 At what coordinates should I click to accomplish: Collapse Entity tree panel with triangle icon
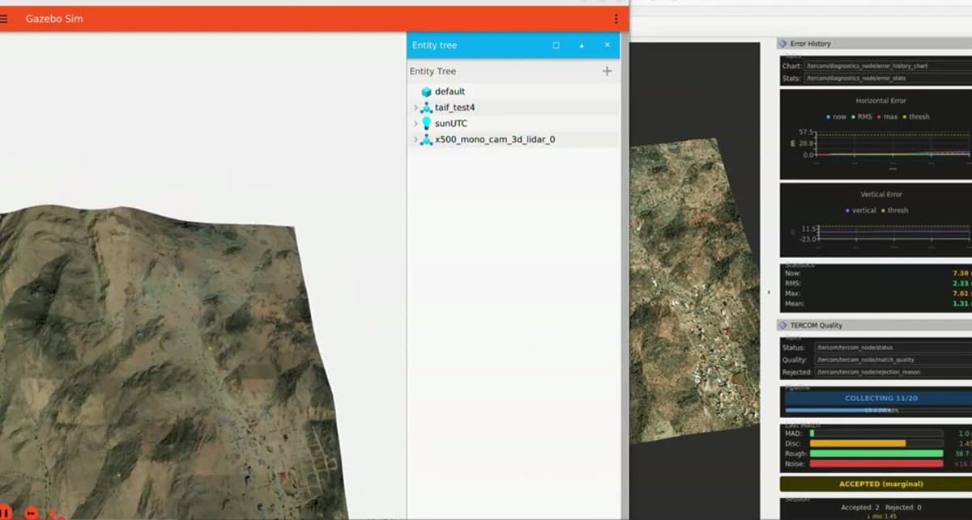point(581,45)
